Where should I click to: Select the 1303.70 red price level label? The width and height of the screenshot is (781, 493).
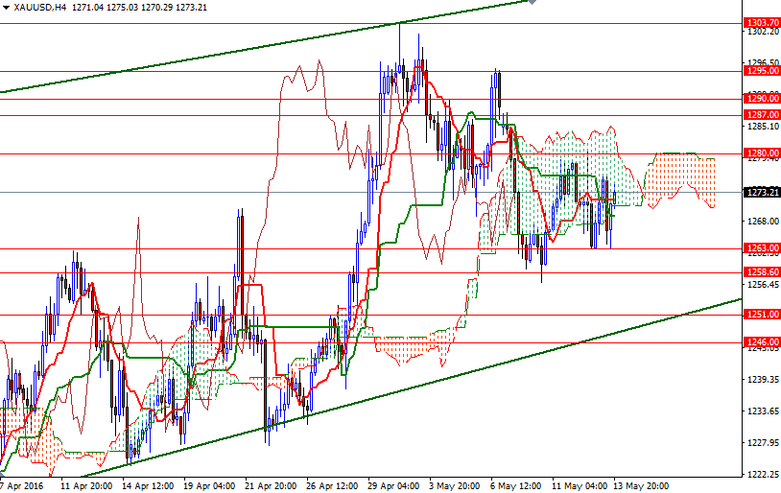coord(762,23)
